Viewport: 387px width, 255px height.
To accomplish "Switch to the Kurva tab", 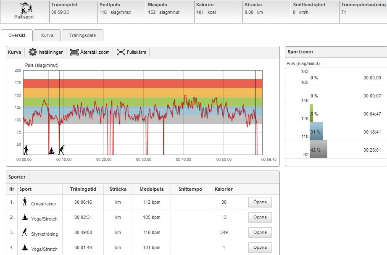I will coord(47,36).
